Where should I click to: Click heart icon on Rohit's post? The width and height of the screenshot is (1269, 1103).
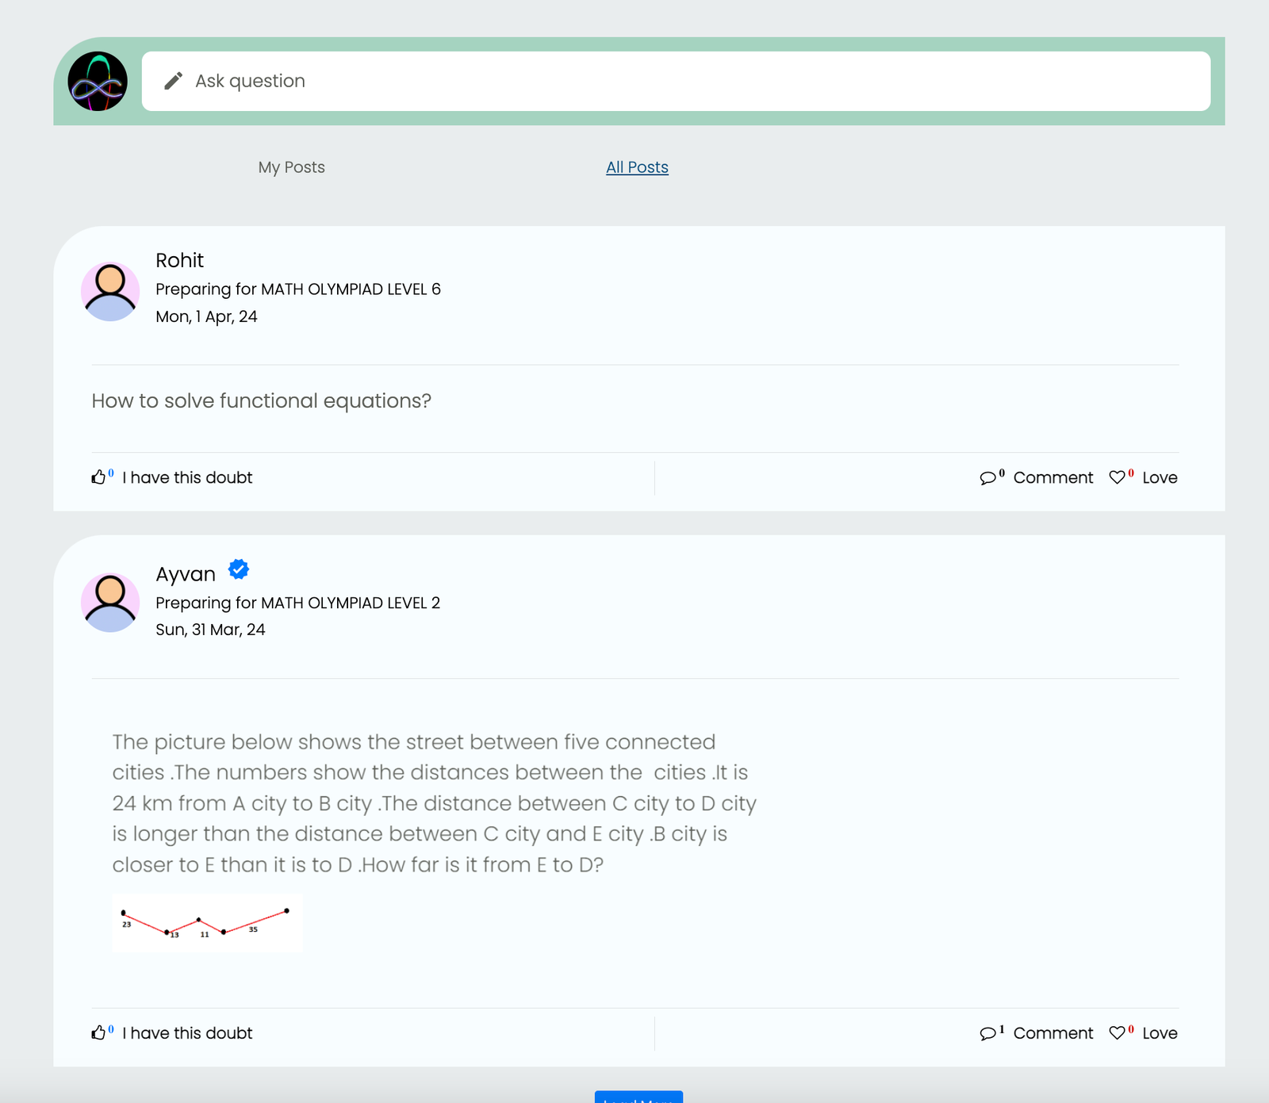(x=1117, y=477)
